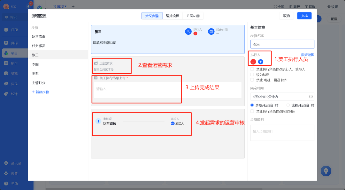Select the 流程开启后计时 radio button
The height and width of the screenshot is (190, 345).
tap(289, 105)
